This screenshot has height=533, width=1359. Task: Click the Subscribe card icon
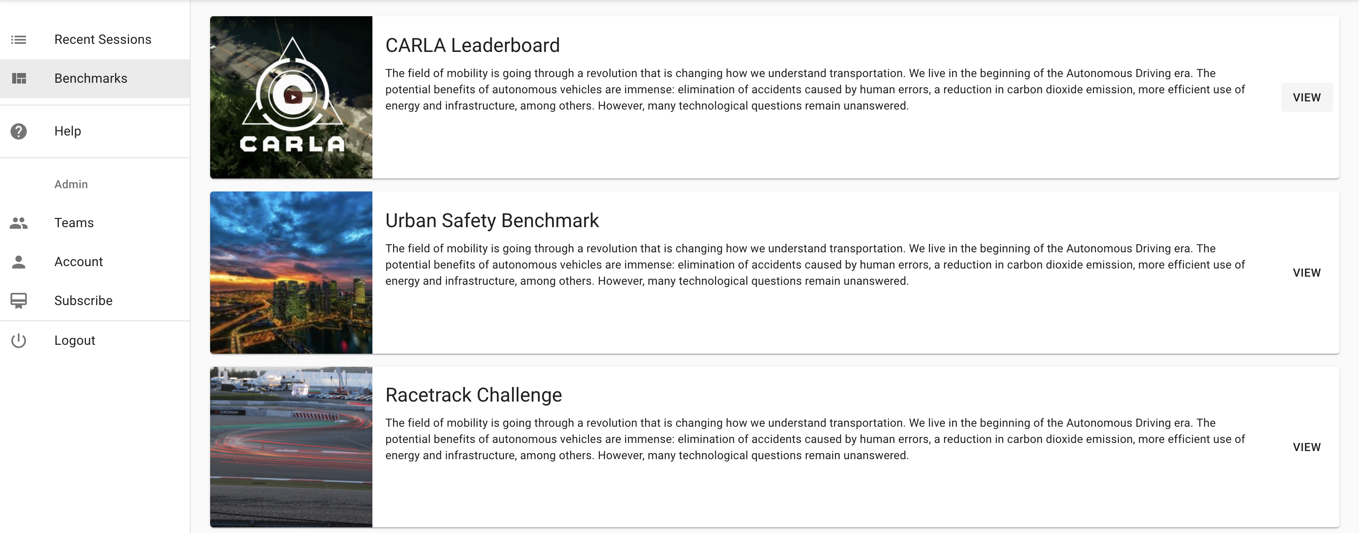point(19,301)
